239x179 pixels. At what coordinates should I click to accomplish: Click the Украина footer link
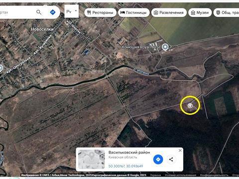(x=155, y=175)
